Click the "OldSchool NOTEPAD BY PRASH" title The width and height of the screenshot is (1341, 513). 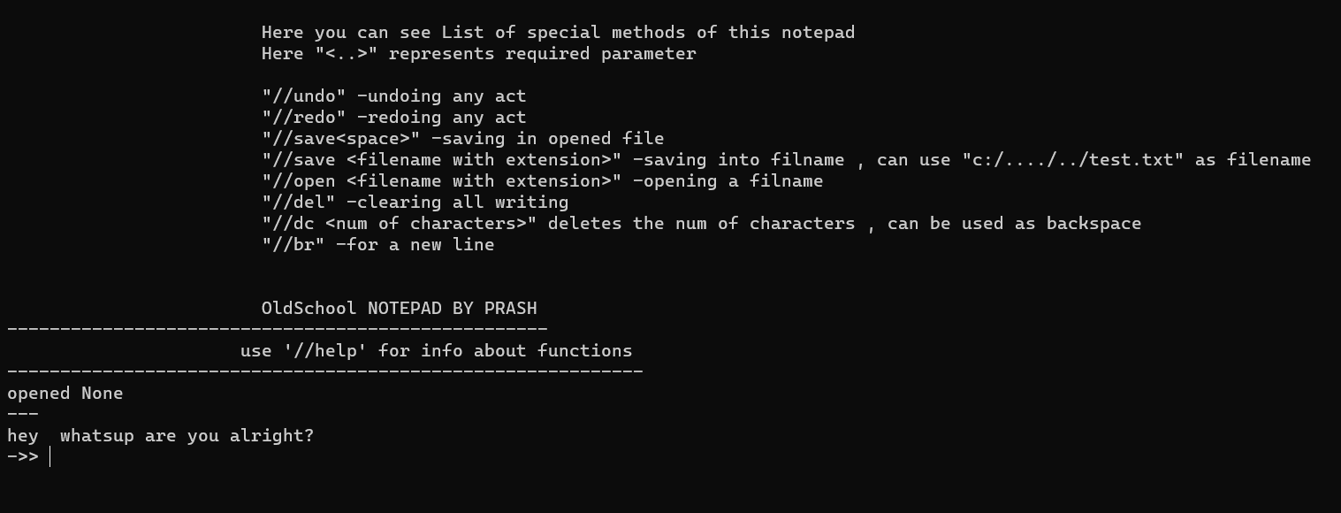[x=399, y=309]
